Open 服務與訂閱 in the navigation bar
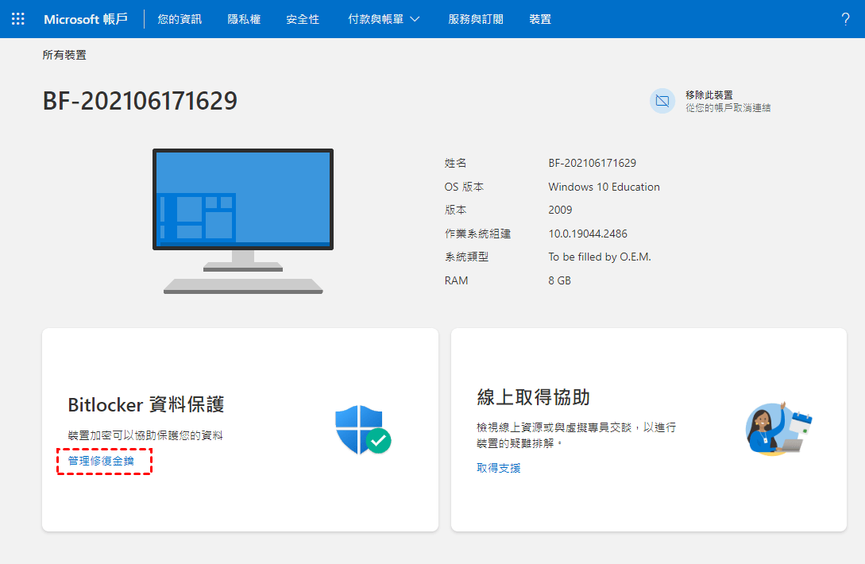 pos(475,19)
